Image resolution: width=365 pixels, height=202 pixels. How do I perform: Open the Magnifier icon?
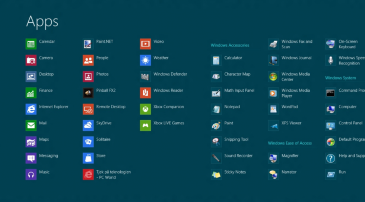pyautogui.click(x=273, y=158)
